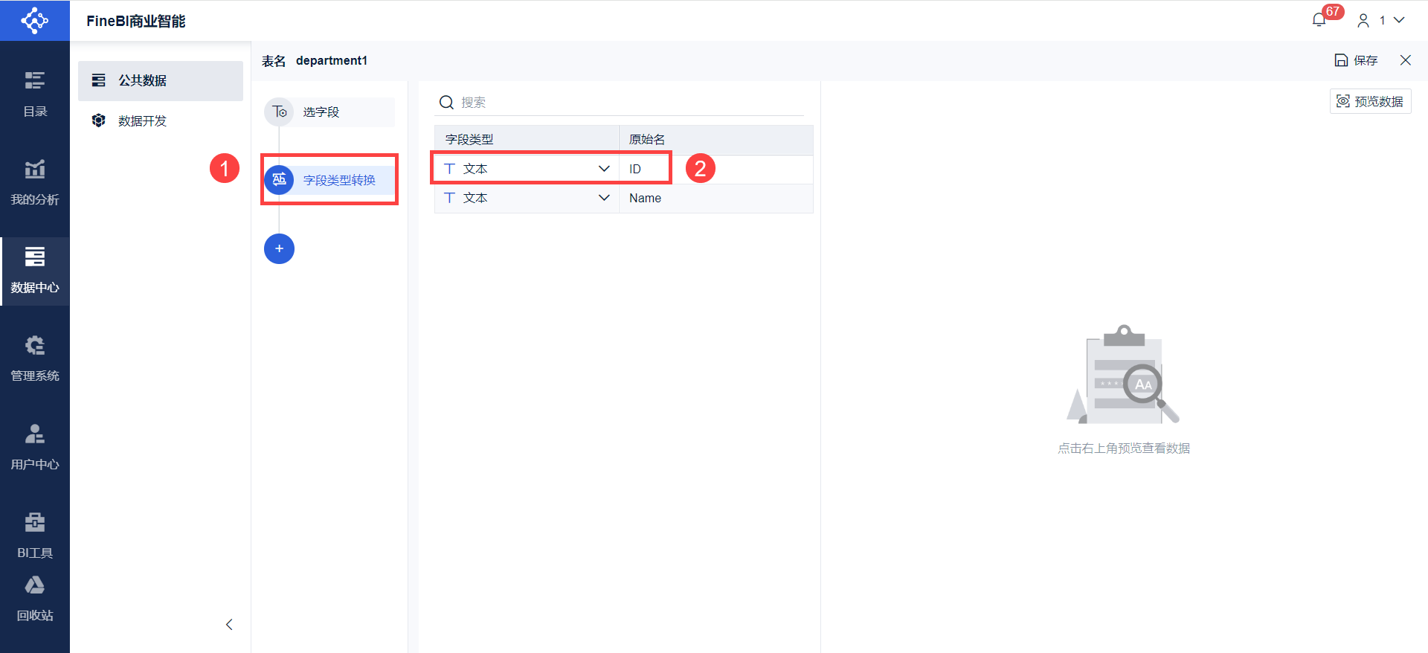Viewport: 1428px width, 653px height.
Task: Click the FineBI logo icon
Action: pos(34,20)
